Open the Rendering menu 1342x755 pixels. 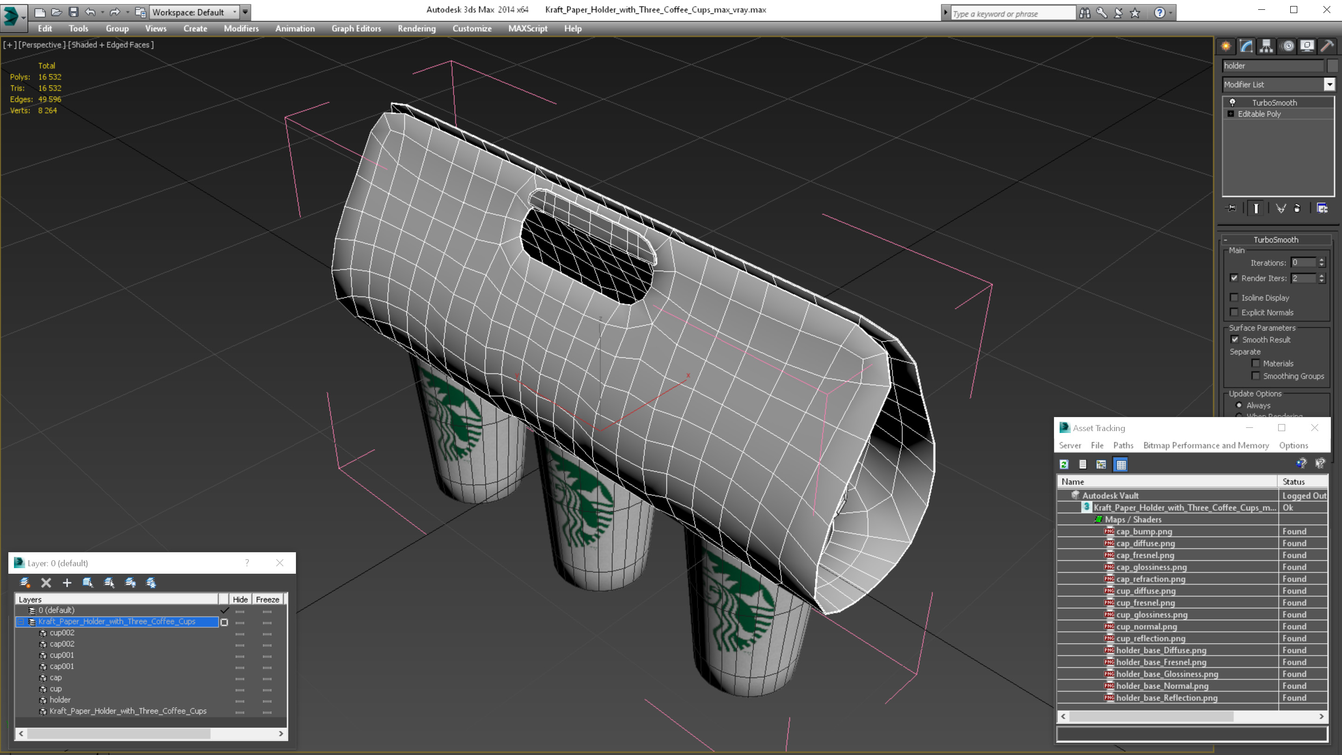417,28
